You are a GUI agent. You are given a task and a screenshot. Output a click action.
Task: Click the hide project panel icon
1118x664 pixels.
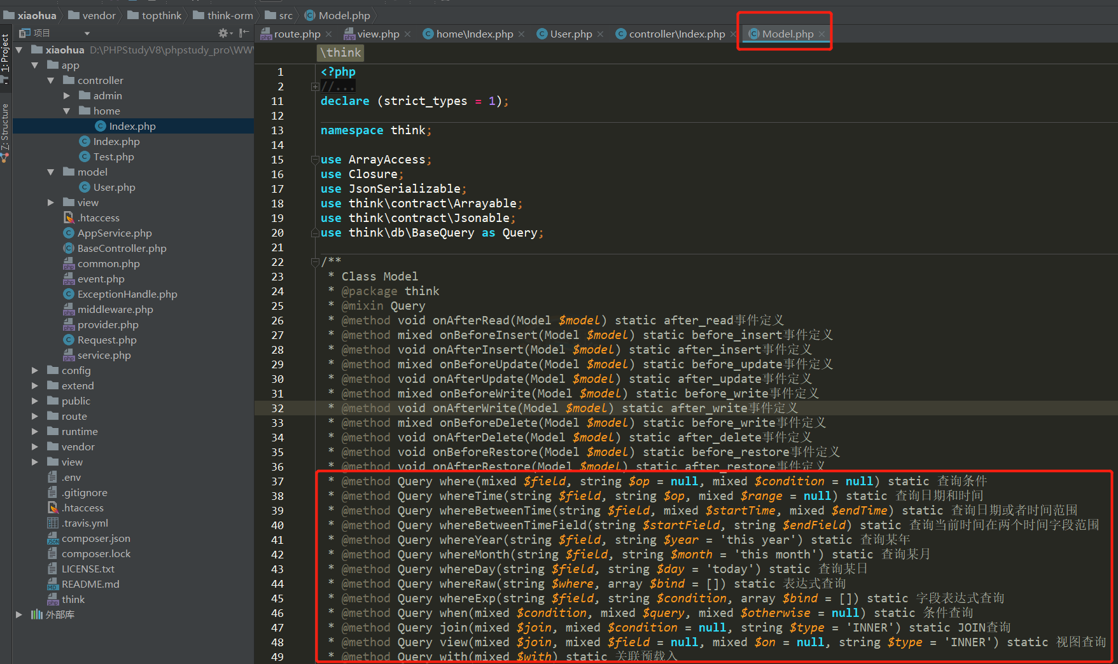coord(244,33)
